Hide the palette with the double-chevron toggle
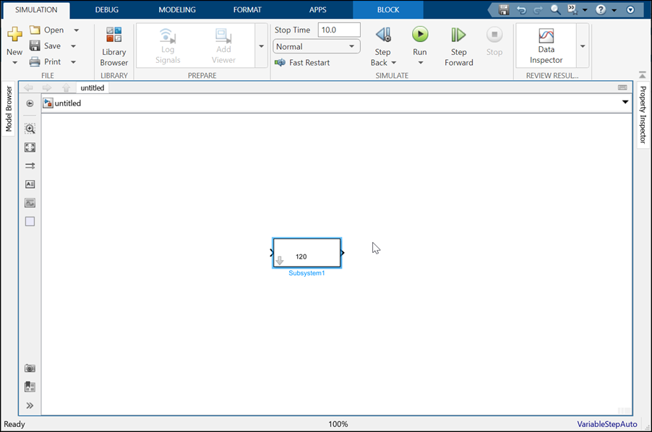The height and width of the screenshot is (432, 652). pyautogui.click(x=30, y=405)
